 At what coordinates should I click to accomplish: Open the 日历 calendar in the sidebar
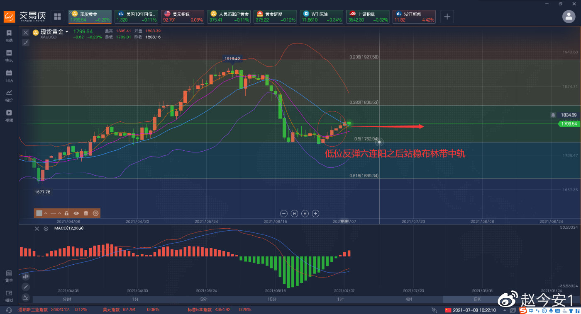(x=9, y=76)
